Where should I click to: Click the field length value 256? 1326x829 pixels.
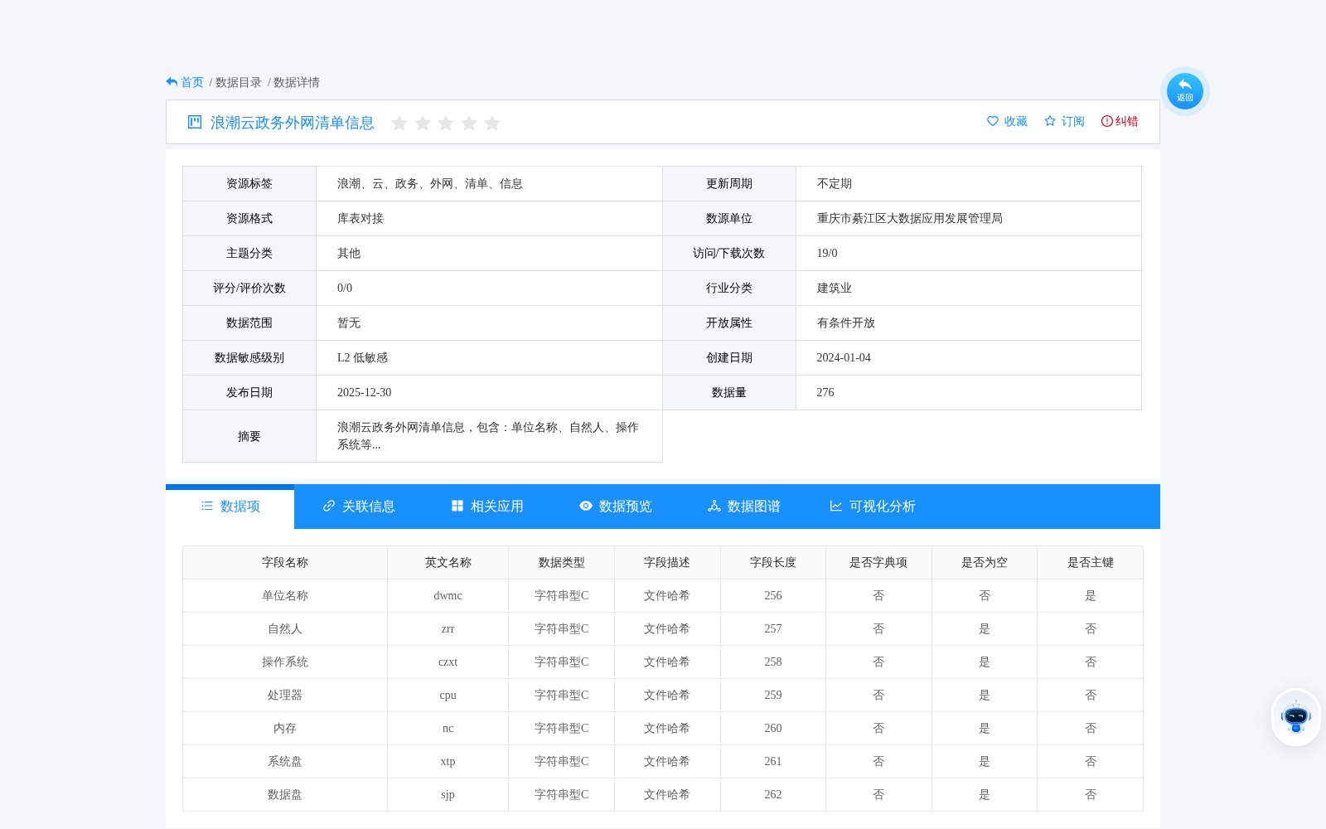[x=773, y=595]
